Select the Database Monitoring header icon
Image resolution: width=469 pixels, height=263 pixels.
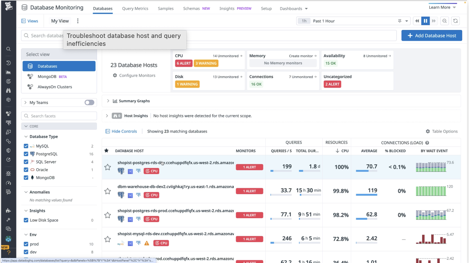coord(25,8)
